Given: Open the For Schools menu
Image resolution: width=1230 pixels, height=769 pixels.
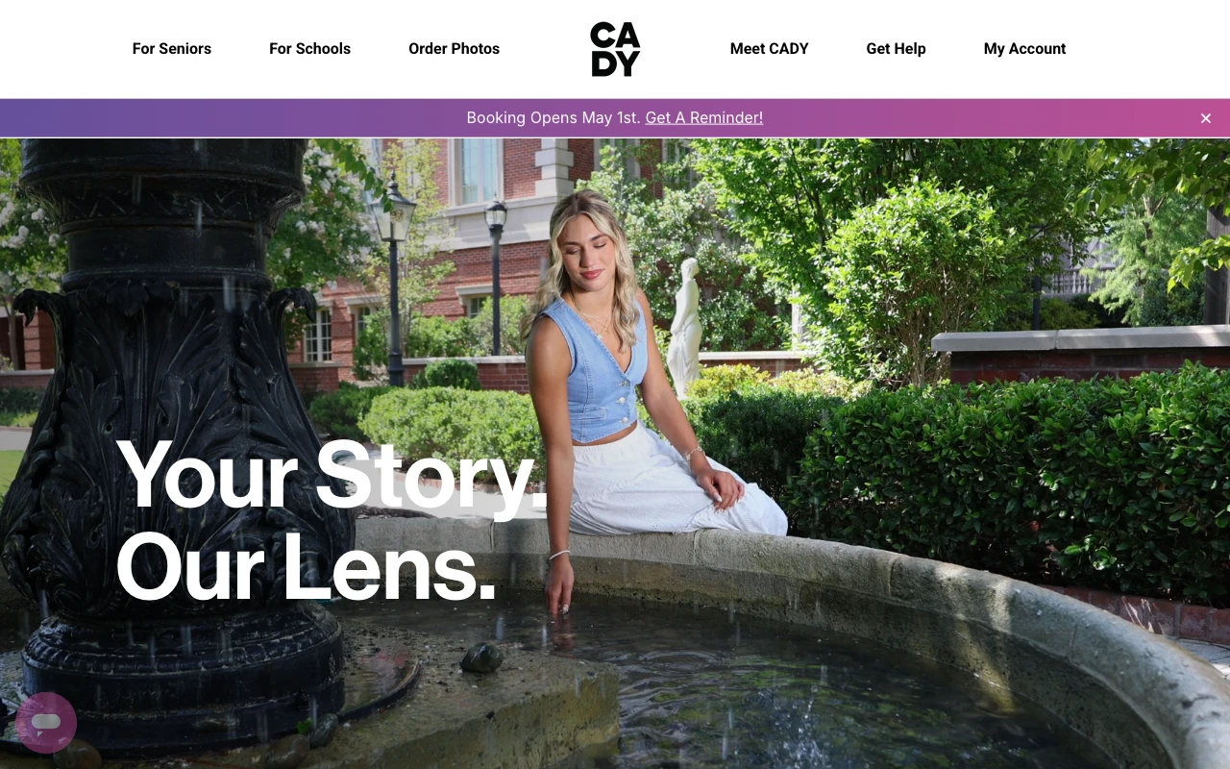Looking at the screenshot, I should click(x=309, y=49).
